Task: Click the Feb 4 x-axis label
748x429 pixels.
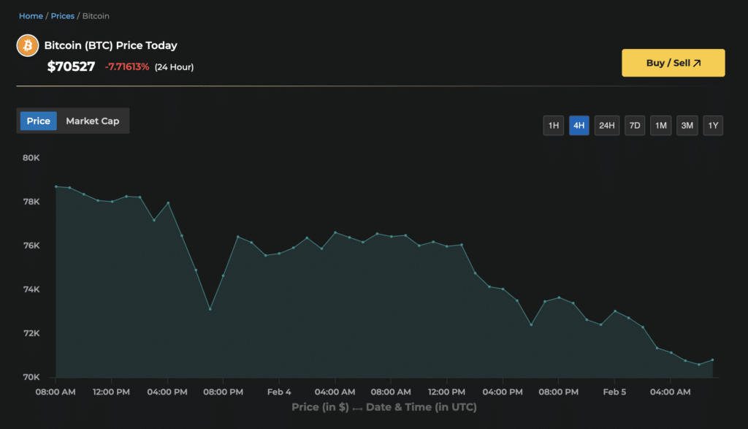Action: pos(279,392)
